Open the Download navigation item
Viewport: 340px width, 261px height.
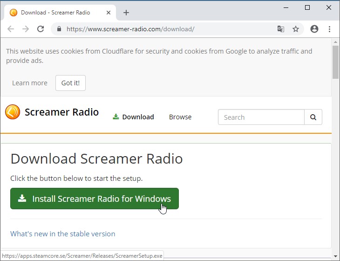(x=134, y=117)
